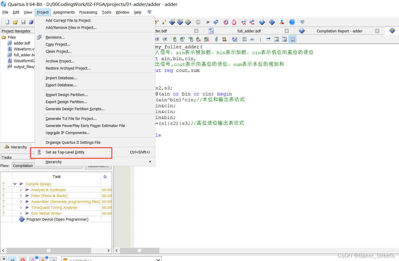Click the Go to Line arrow icon
The image size is (399, 261).
pyautogui.click(x=268, y=39)
